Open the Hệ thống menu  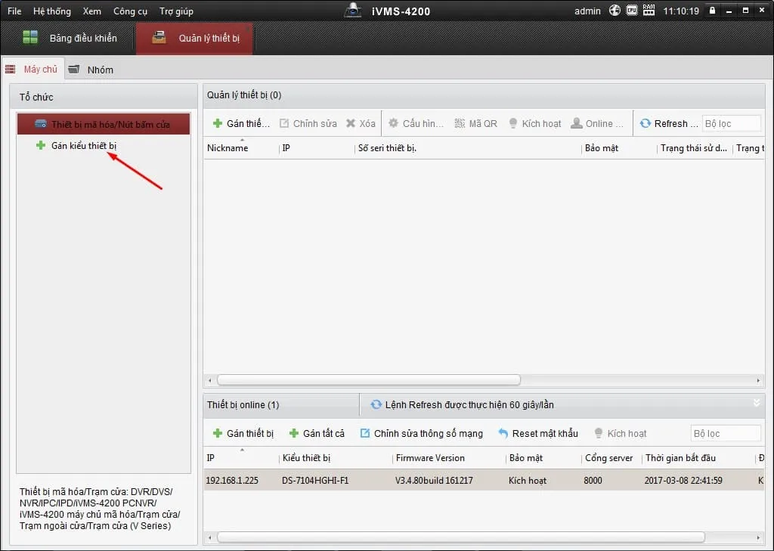tap(52, 11)
